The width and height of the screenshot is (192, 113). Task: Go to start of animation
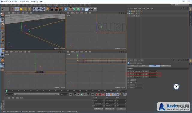coord(71,94)
